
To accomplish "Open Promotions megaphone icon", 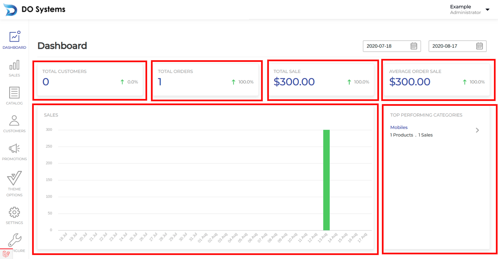I will point(14,149).
